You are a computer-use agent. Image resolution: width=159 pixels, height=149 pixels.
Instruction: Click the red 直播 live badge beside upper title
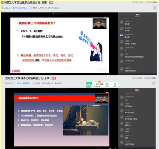(51, 3)
